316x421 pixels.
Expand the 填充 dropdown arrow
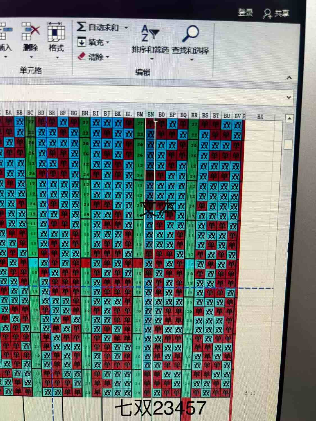click(108, 43)
